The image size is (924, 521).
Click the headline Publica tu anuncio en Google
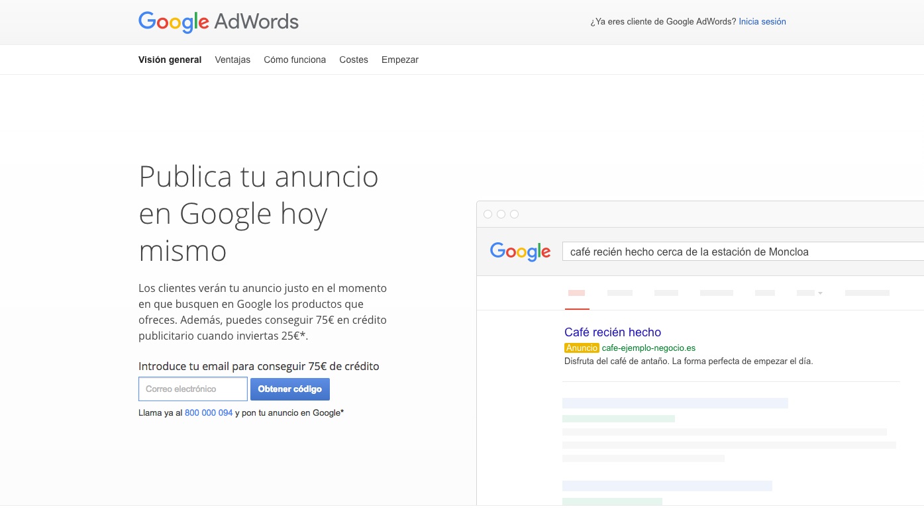258,213
